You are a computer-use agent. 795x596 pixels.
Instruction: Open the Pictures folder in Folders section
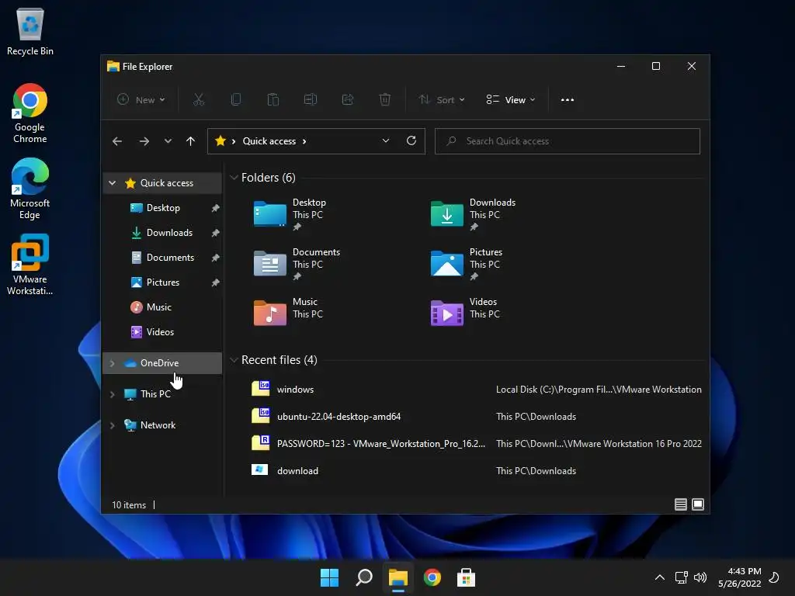coord(467,264)
